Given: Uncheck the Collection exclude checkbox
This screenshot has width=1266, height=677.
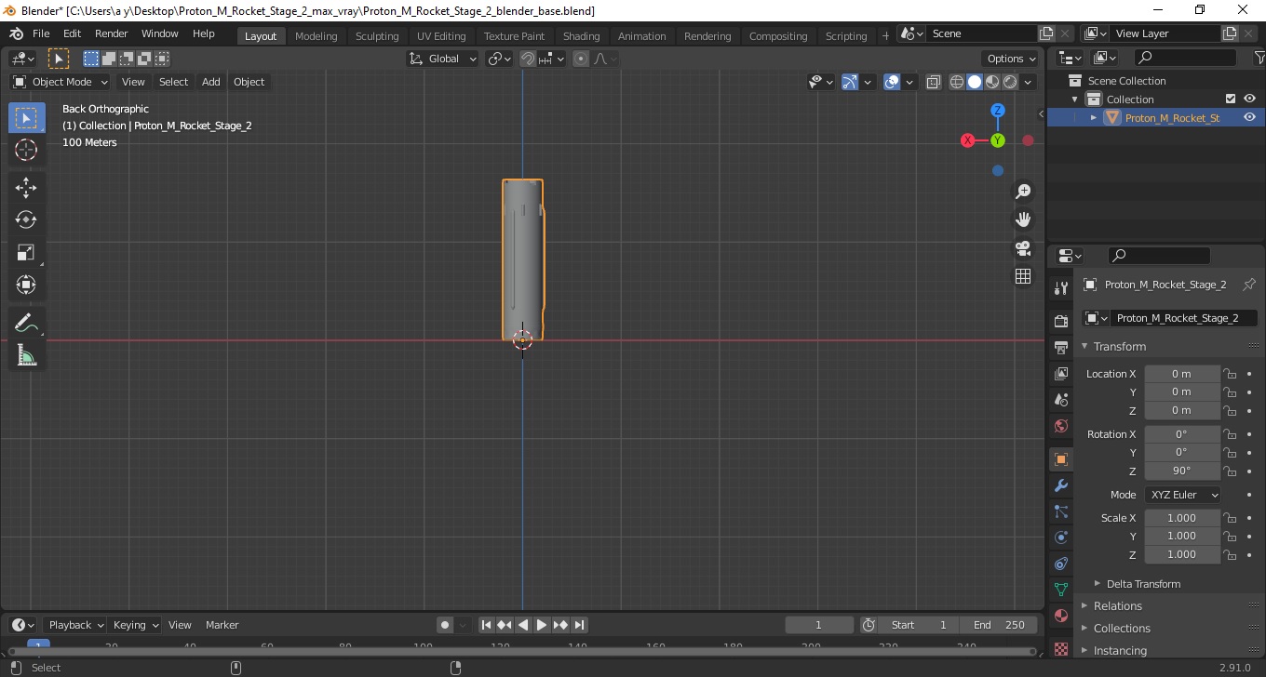Looking at the screenshot, I should (x=1231, y=99).
